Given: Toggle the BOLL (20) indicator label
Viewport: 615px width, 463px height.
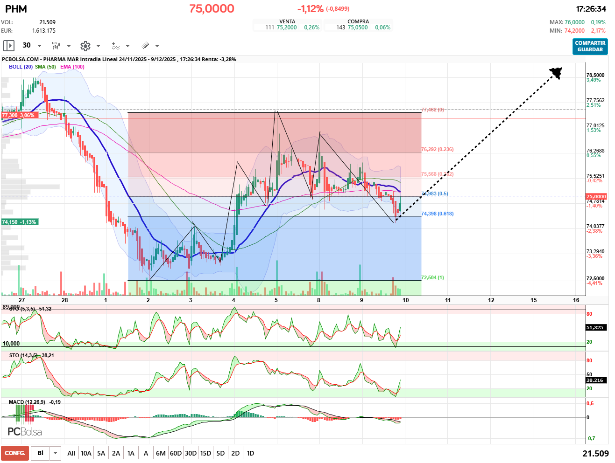Looking at the screenshot, I should 21,67.
